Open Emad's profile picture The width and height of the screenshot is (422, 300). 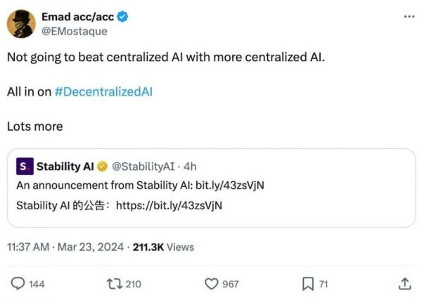[x=21, y=24]
